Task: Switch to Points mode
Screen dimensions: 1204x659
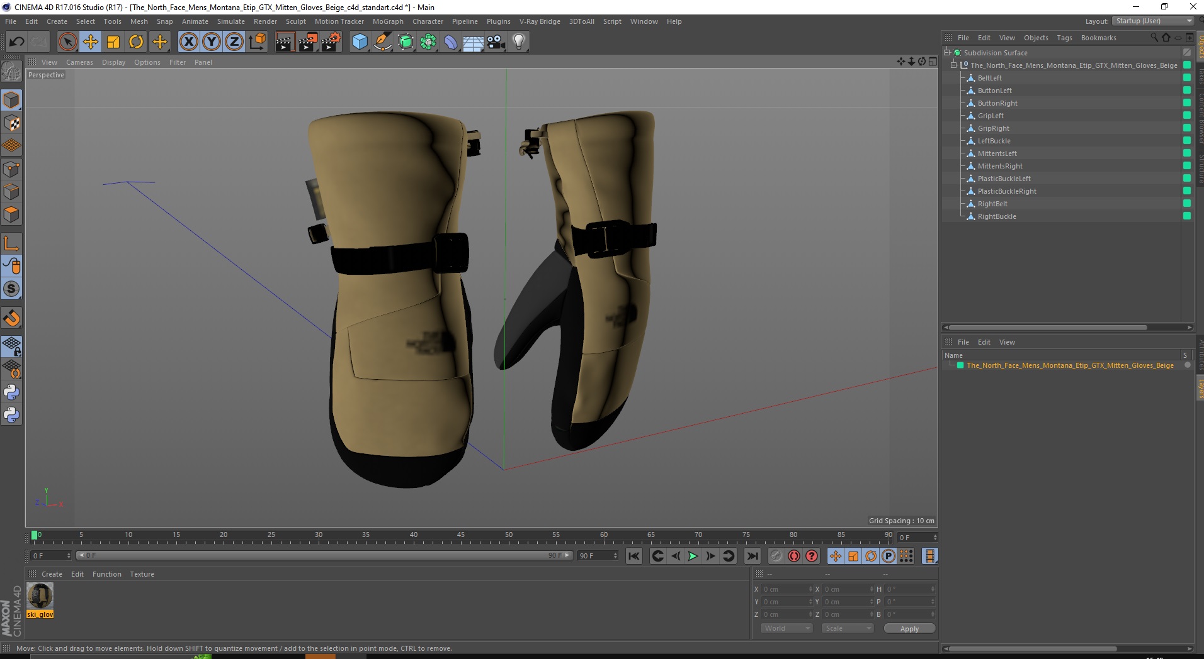Action: [11, 169]
